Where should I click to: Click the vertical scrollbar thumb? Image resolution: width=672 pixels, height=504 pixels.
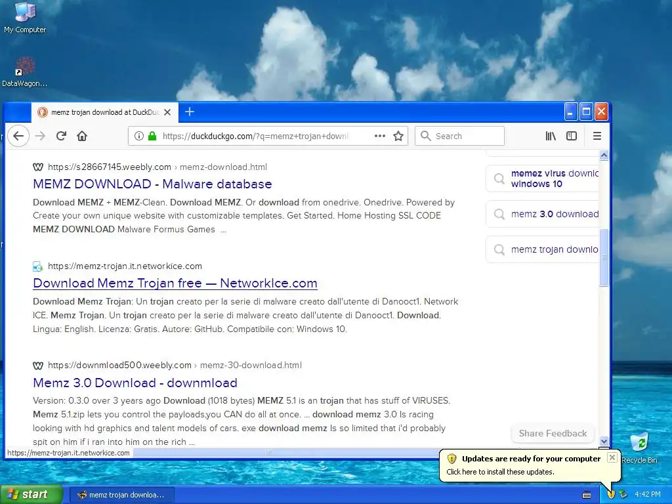tap(604, 257)
